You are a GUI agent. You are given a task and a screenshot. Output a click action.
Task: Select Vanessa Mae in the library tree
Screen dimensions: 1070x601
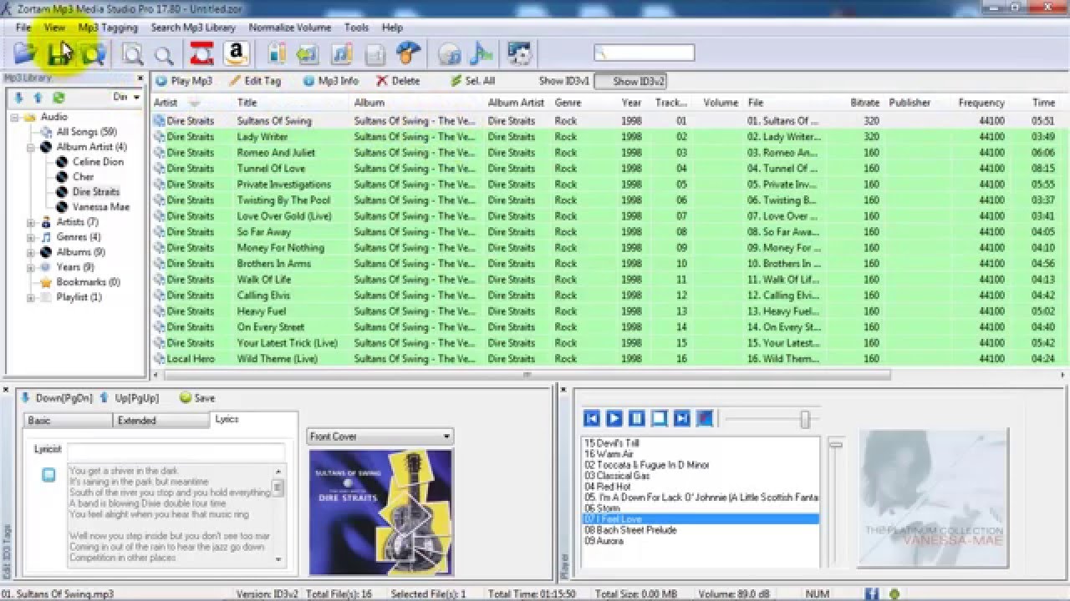pyautogui.click(x=100, y=207)
